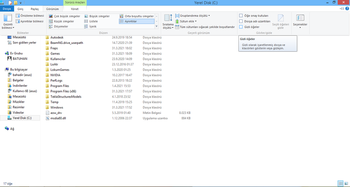The width and height of the screenshot is (350, 187).
Task: Click Seçili öğeleri gizle button
Action: click(x=280, y=22)
